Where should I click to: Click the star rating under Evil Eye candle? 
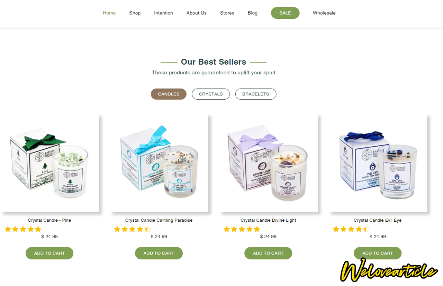coord(351,229)
